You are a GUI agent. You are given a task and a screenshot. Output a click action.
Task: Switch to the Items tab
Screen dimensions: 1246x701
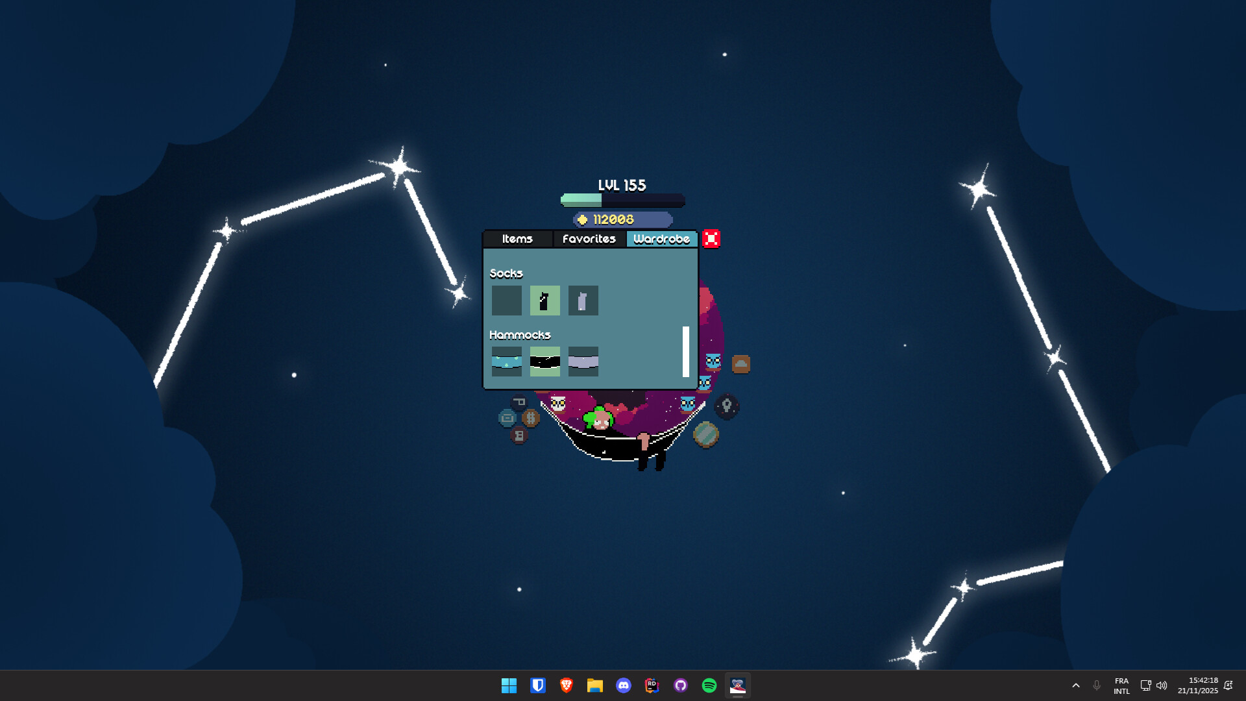pyautogui.click(x=517, y=239)
